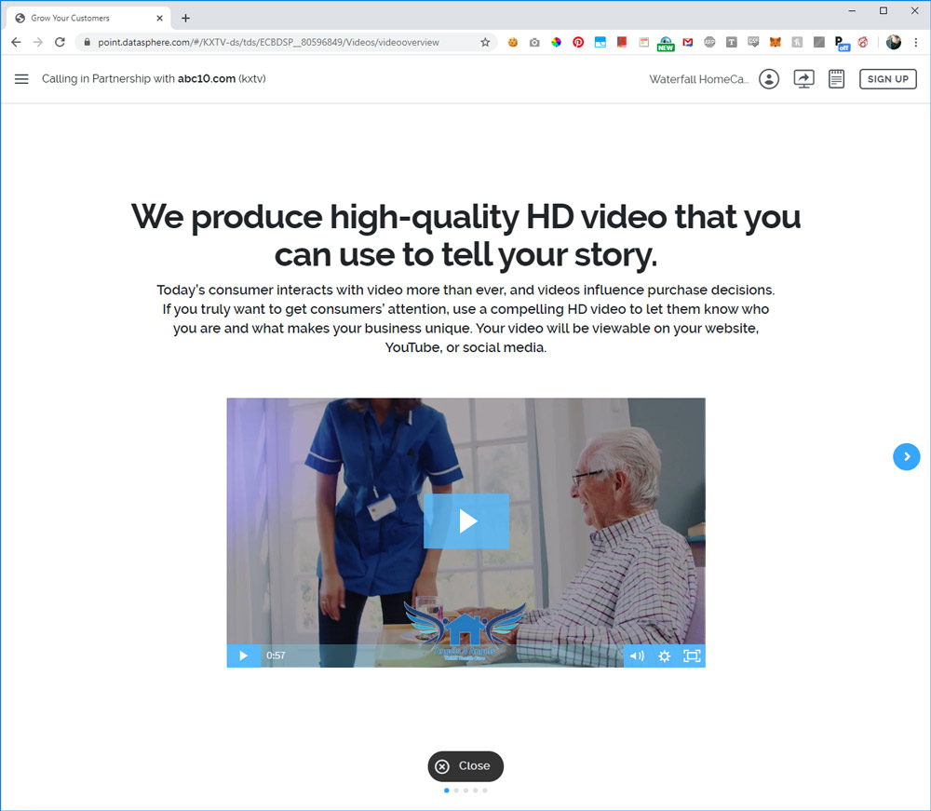
Task: Close the video overview overlay
Action: click(x=465, y=766)
